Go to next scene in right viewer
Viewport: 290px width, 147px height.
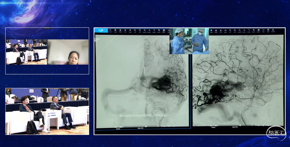point(216,126)
